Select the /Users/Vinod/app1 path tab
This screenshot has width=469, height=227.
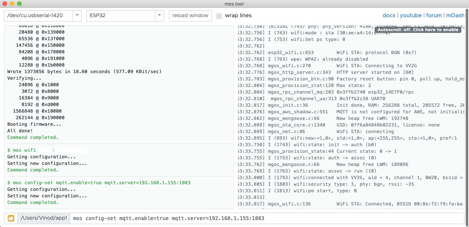(44, 218)
